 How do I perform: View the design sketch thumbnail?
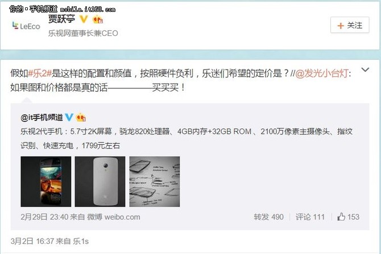pyautogui.click(x=155, y=182)
